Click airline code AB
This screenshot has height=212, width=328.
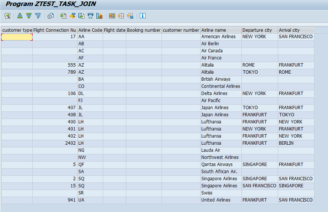pyautogui.click(x=90, y=44)
